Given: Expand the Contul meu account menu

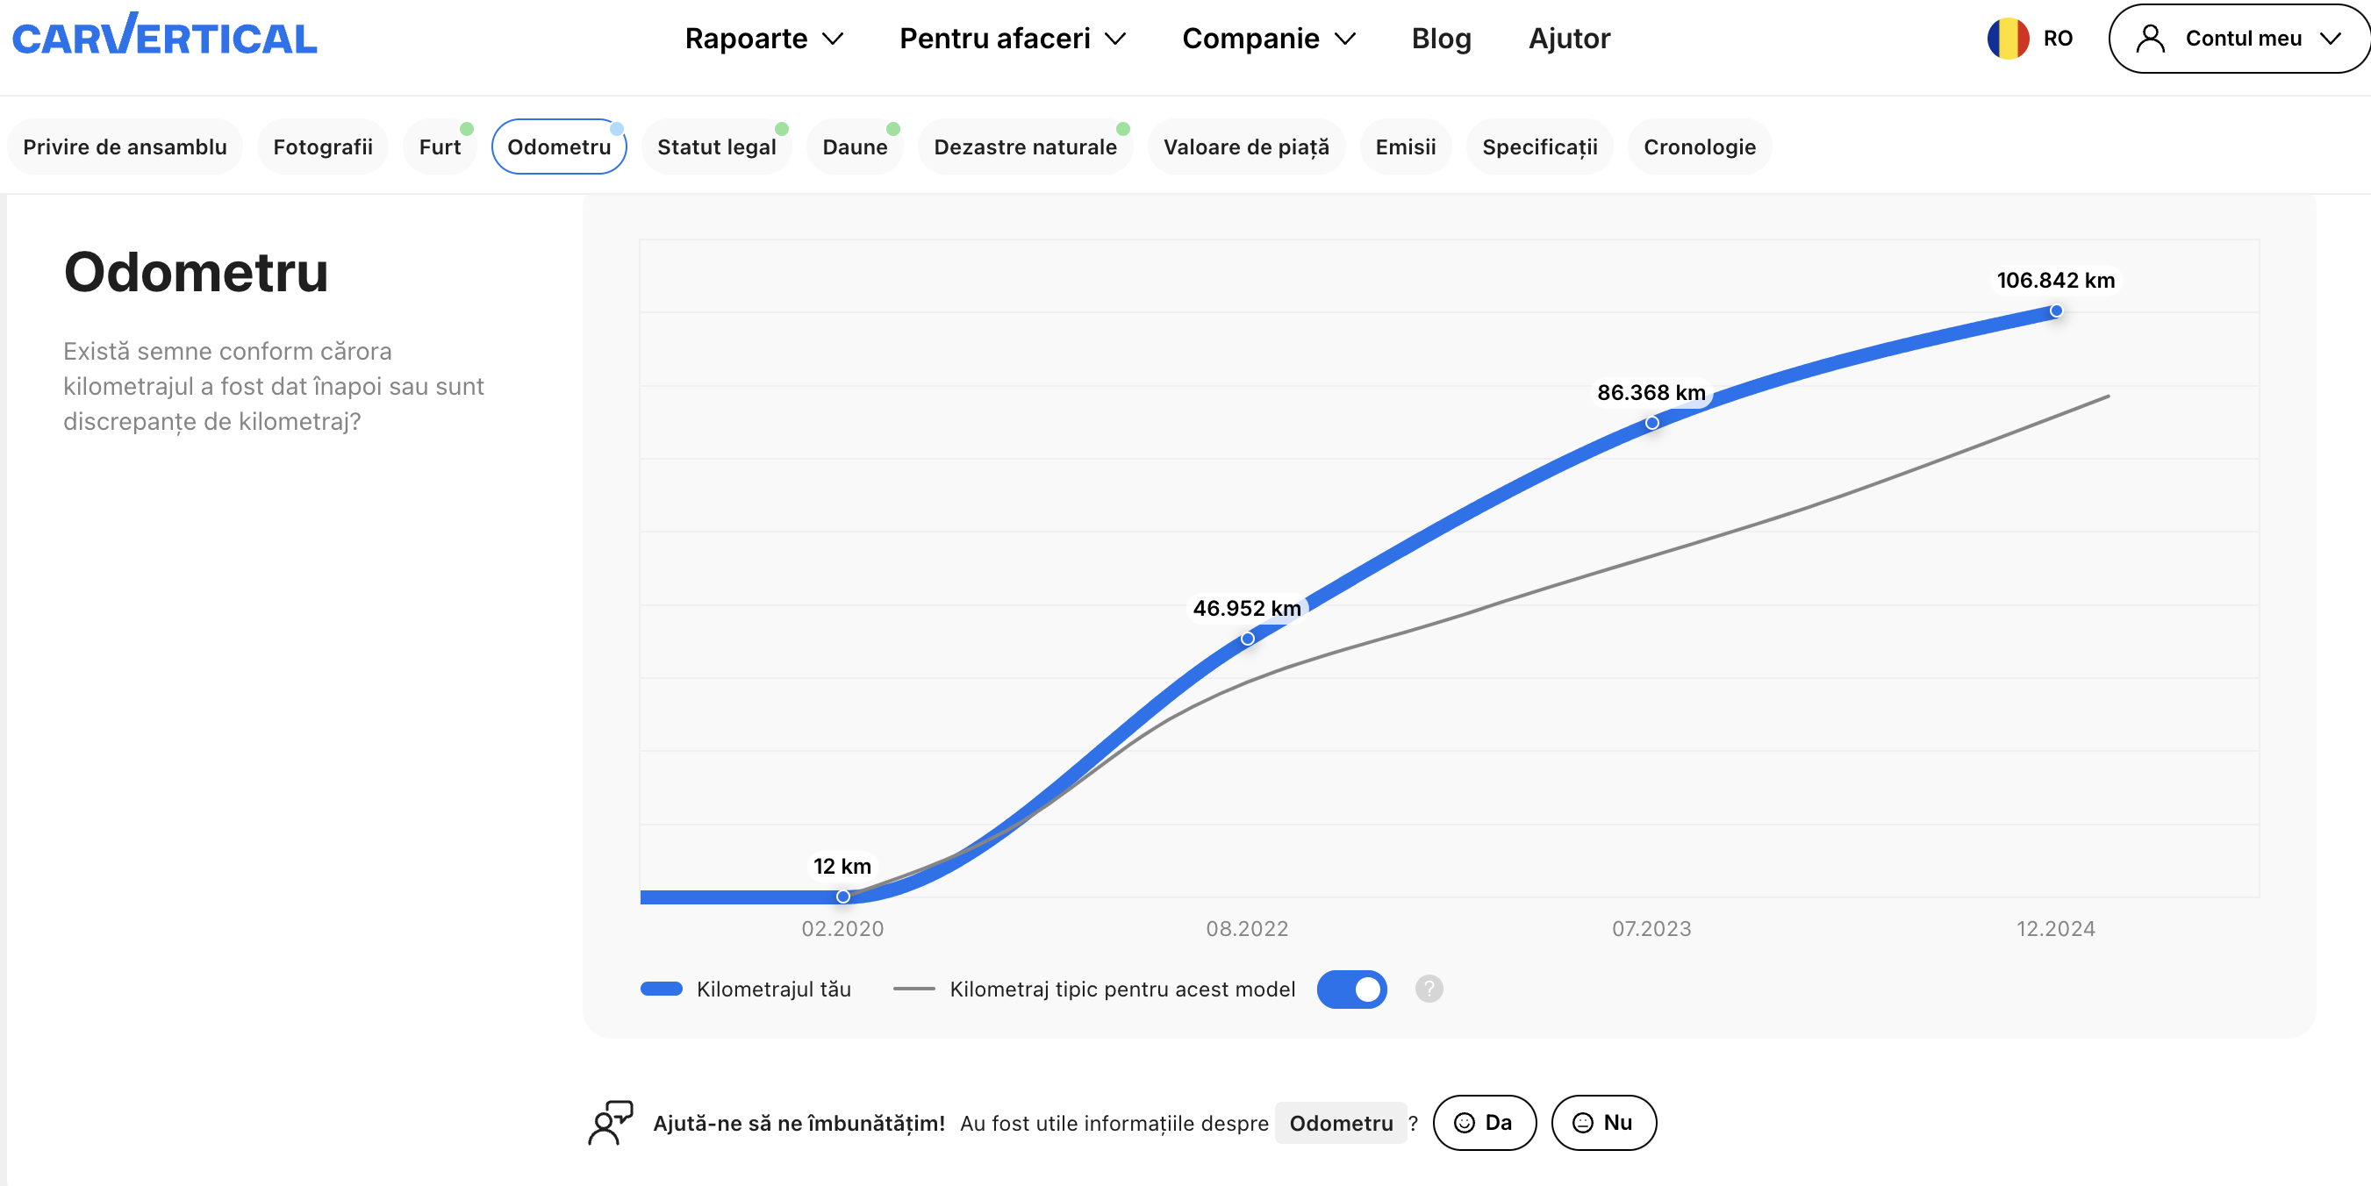Looking at the screenshot, I should pos(2238,39).
